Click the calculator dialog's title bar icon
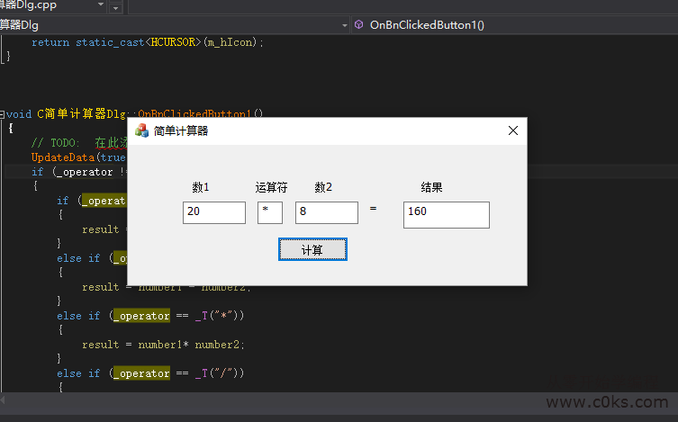Viewport: 678px width, 422px height. [141, 130]
